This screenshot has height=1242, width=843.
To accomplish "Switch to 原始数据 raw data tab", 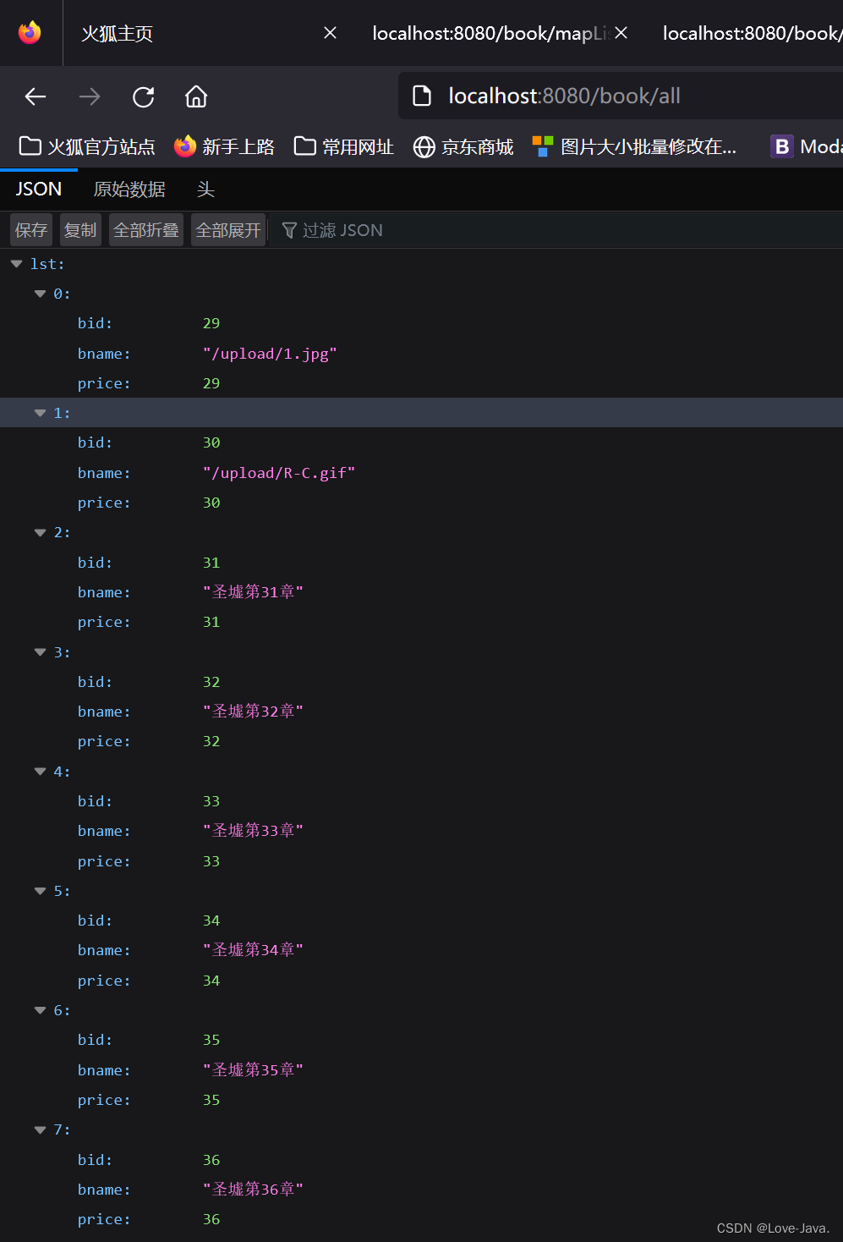I will [x=129, y=190].
